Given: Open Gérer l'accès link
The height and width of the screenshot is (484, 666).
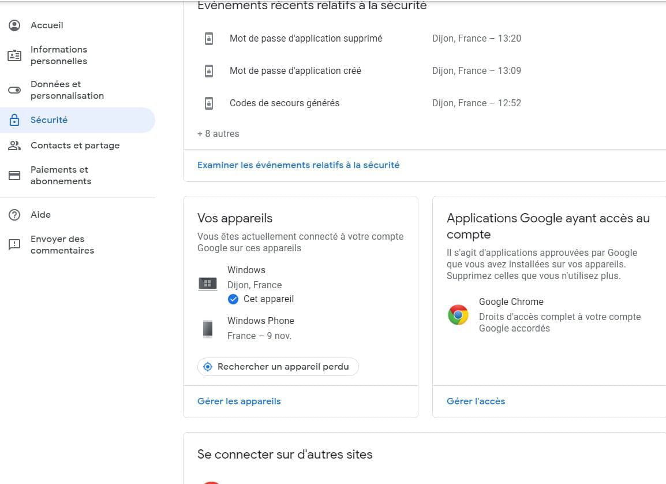Looking at the screenshot, I should [x=476, y=401].
